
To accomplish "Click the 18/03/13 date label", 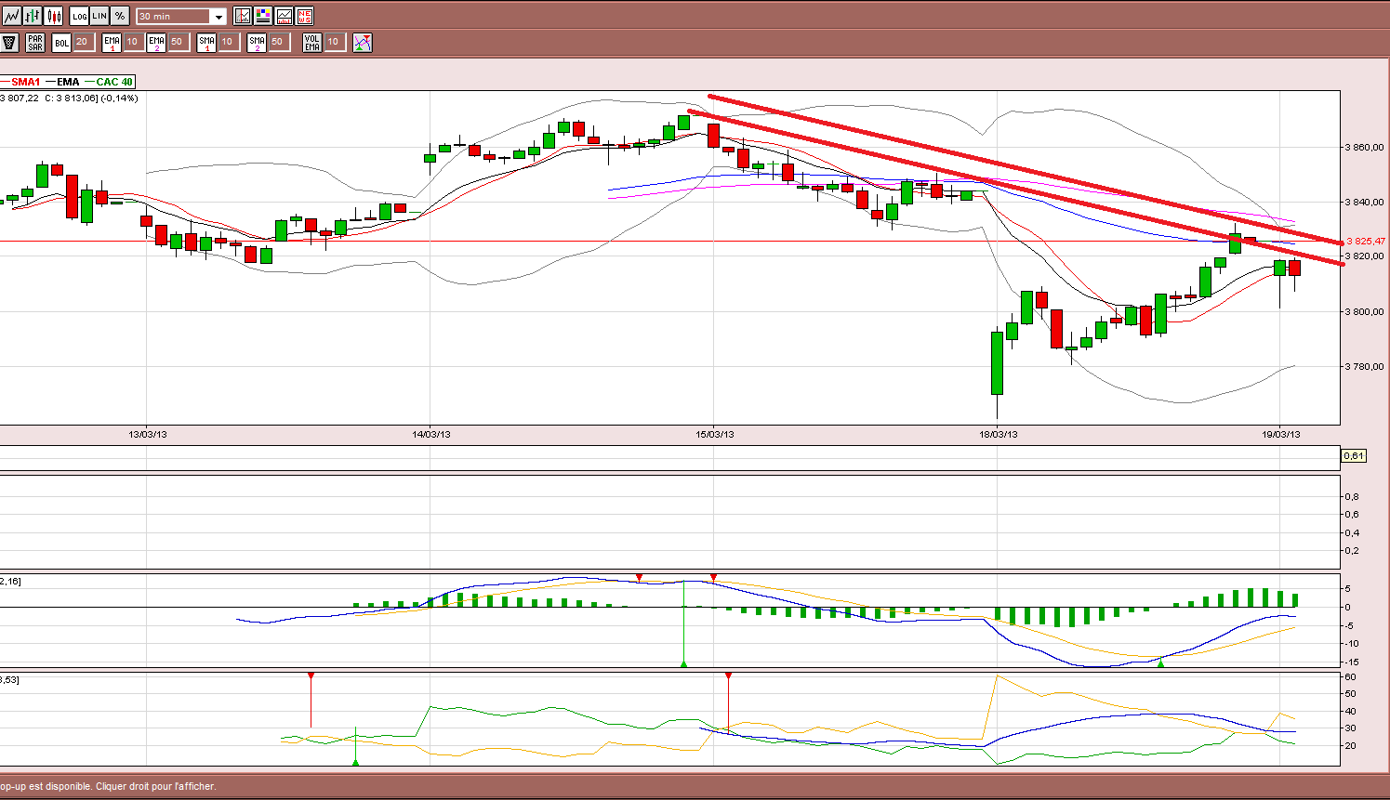I will 999,434.
